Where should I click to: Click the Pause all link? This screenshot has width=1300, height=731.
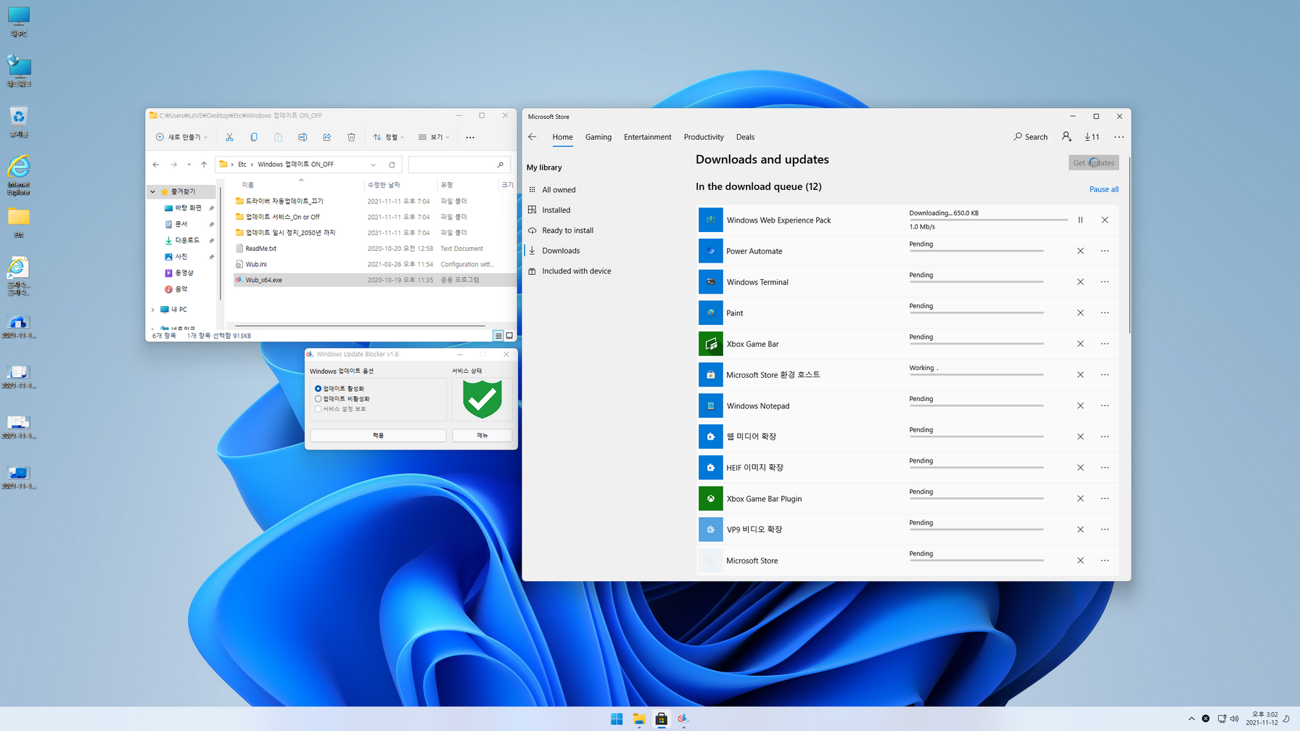pos(1103,189)
